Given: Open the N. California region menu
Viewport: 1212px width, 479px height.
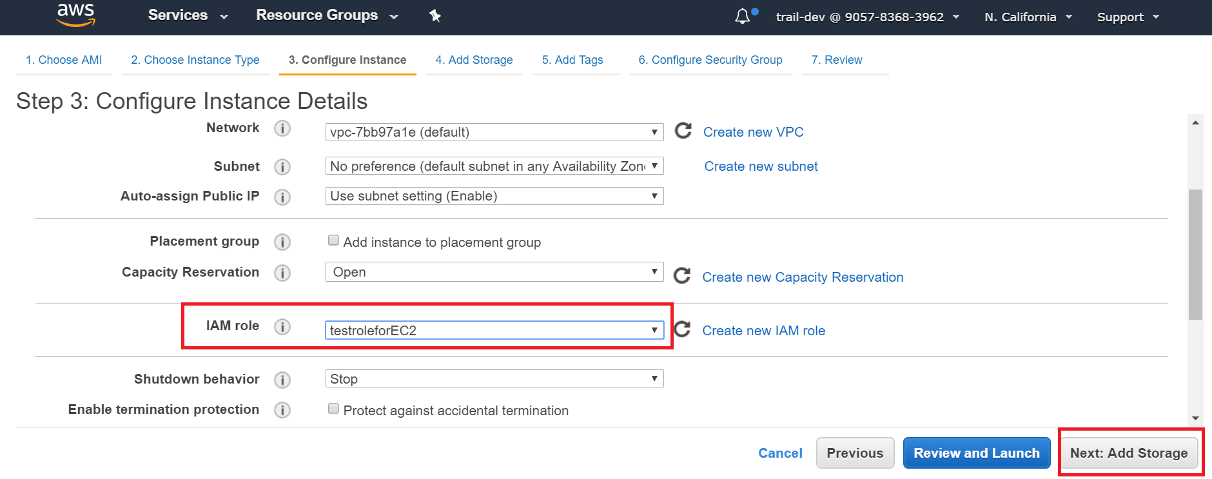Looking at the screenshot, I should [x=1028, y=17].
